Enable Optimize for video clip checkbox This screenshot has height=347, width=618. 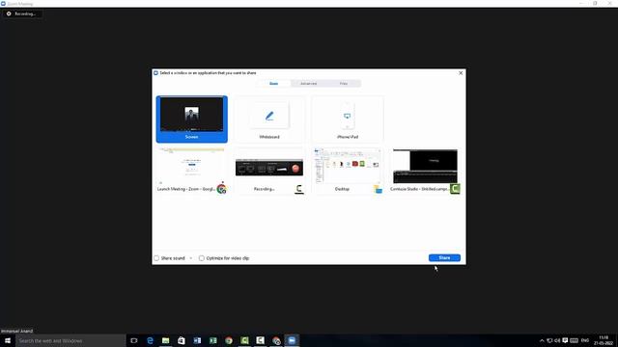click(202, 258)
